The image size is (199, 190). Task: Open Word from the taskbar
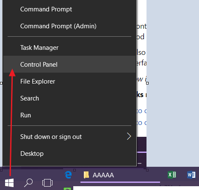click(191, 175)
